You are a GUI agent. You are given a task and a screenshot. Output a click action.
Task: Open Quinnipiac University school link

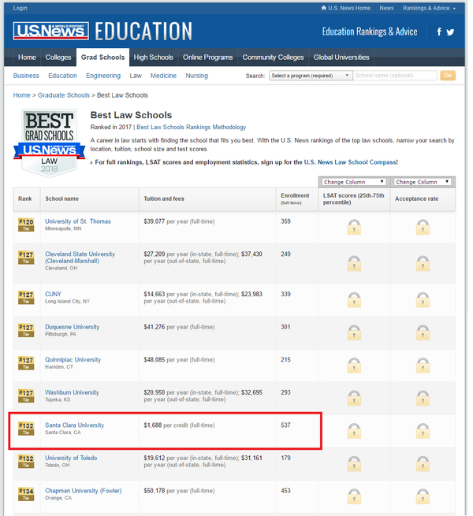[73, 359]
